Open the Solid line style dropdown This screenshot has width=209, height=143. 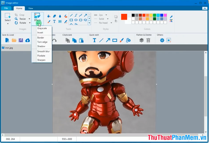[x=108, y=19]
